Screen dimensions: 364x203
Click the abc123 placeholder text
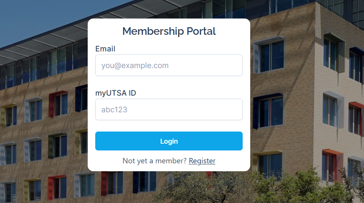tap(114, 110)
